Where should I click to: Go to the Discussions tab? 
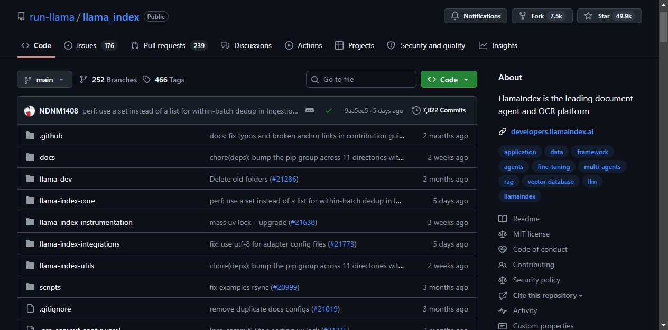[246, 45]
